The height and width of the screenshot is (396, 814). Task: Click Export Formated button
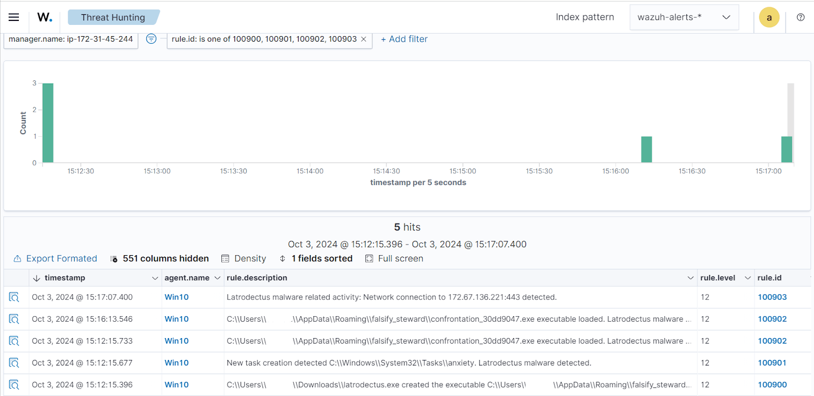[55, 259]
